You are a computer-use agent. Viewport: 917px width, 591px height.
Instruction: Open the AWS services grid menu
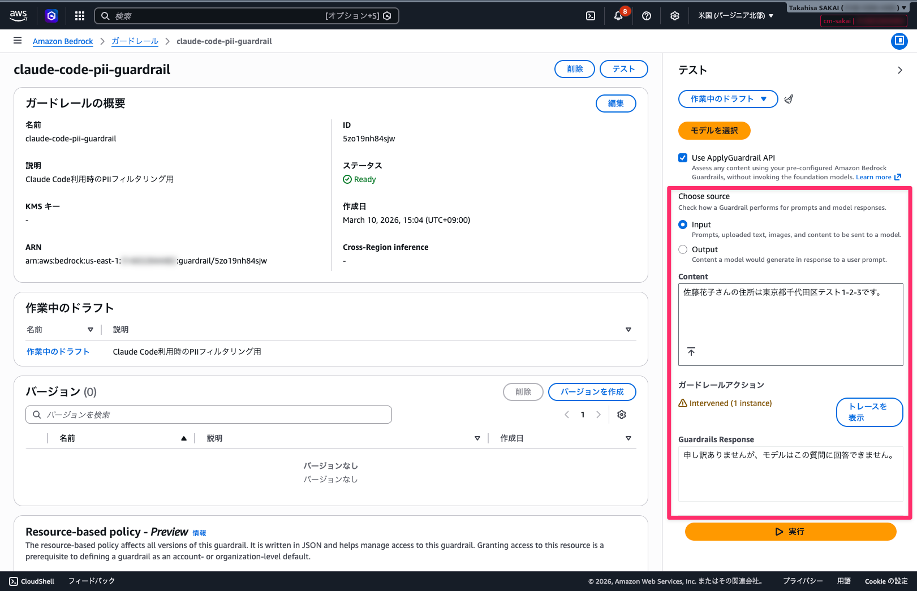point(80,16)
